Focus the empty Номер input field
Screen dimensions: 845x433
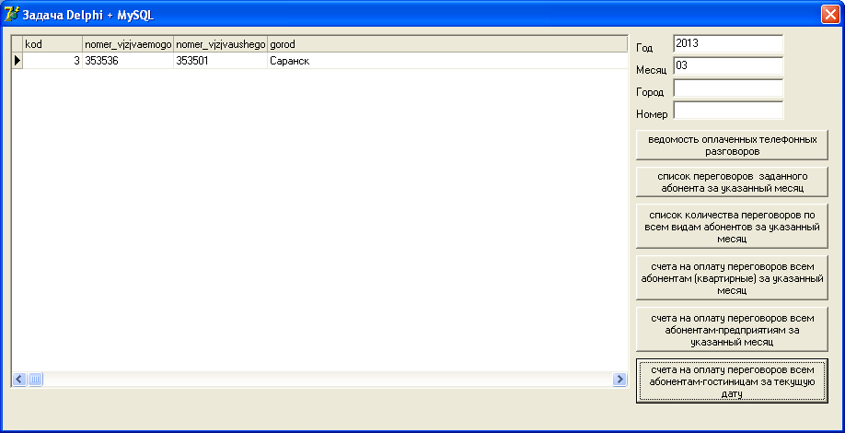pyautogui.click(x=728, y=110)
